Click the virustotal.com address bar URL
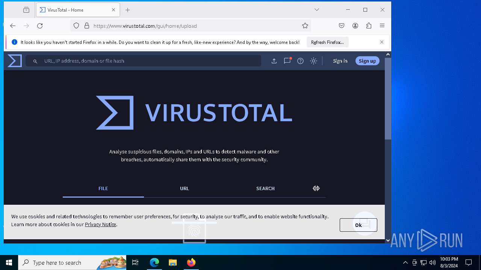The image size is (481, 270). pos(145,26)
